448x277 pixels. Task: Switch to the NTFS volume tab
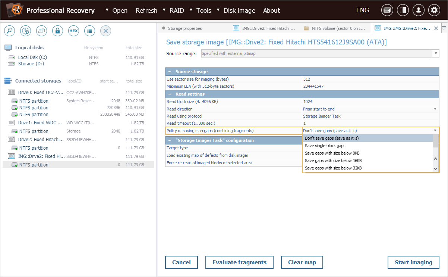pos(335,28)
